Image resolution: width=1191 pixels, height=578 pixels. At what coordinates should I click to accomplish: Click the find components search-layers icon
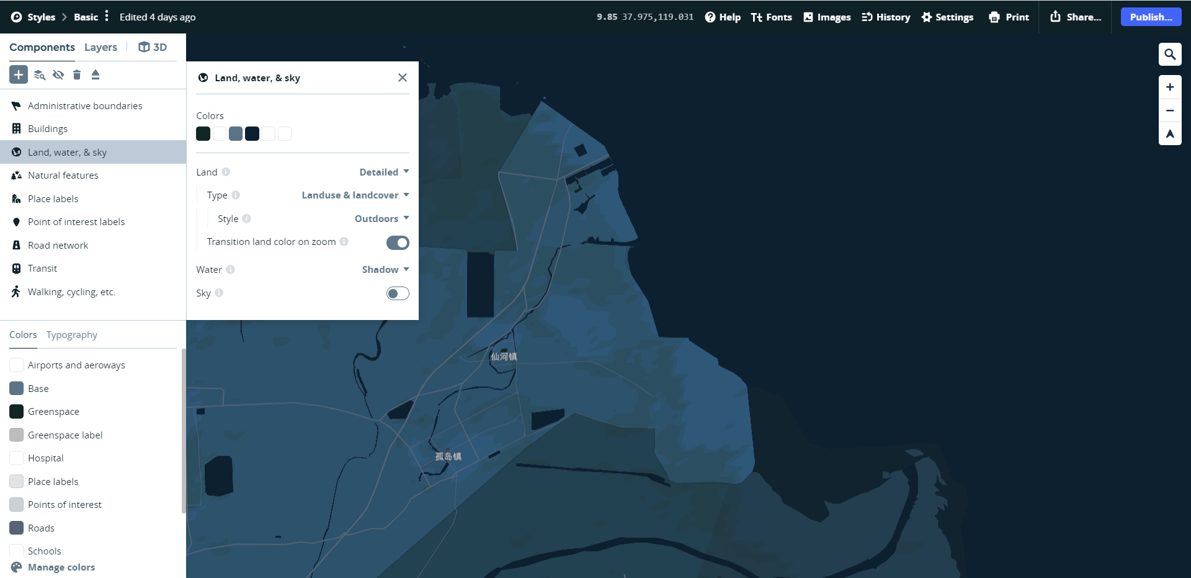coord(40,75)
